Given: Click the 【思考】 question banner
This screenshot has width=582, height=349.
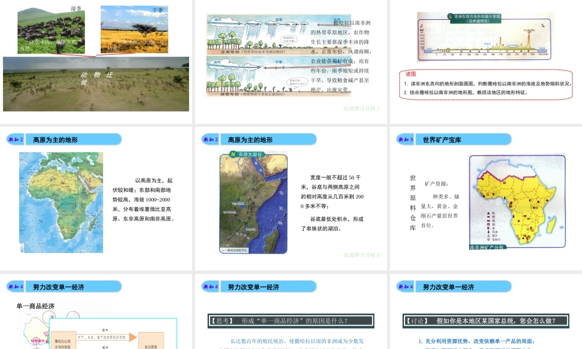Looking at the screenshot, I should pyautogui.click(x=291, y=320).
